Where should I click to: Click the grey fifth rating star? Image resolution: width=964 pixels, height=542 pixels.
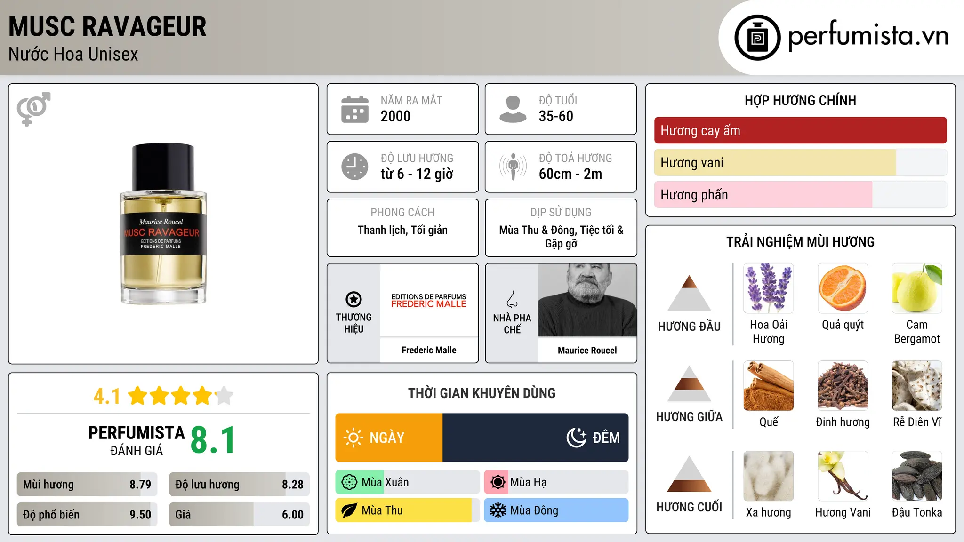pyautogui.click(x=224, y=396)
